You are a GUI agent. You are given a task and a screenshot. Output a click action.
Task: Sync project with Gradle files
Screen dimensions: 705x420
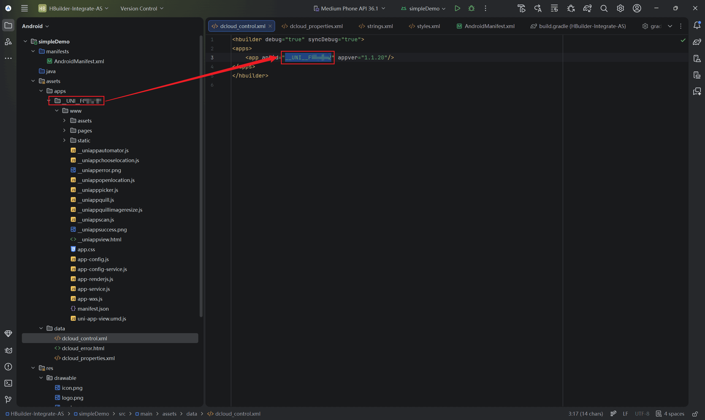[x=587, y=9]
